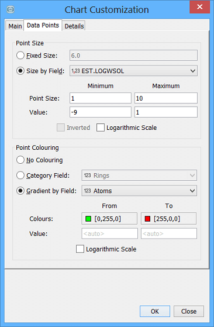Click the integer type icon beside Atoms
The image size is (214, 327).
(x=87, y=191)
